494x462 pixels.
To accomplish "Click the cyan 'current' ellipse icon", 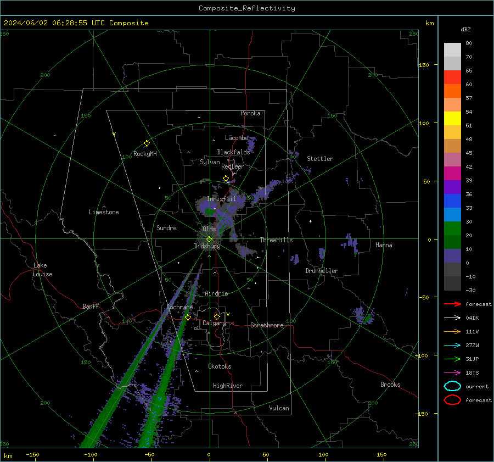I will pos(452,386).
